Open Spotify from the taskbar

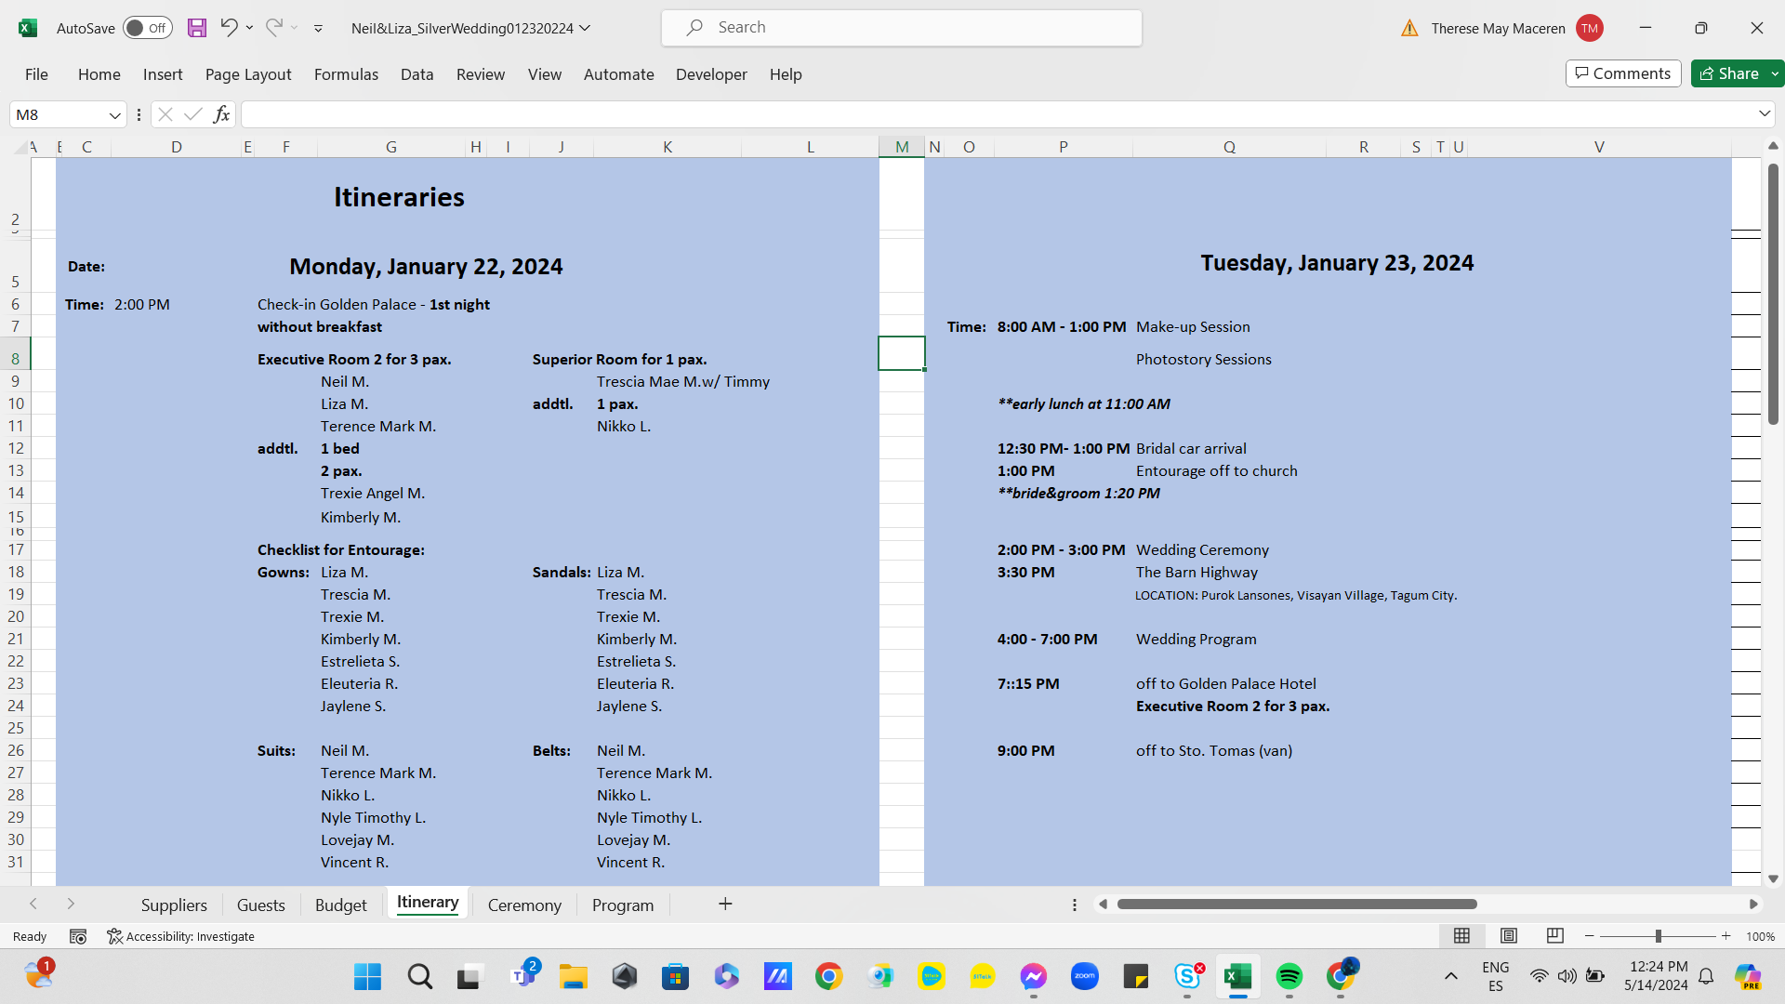coord(1289,976)
